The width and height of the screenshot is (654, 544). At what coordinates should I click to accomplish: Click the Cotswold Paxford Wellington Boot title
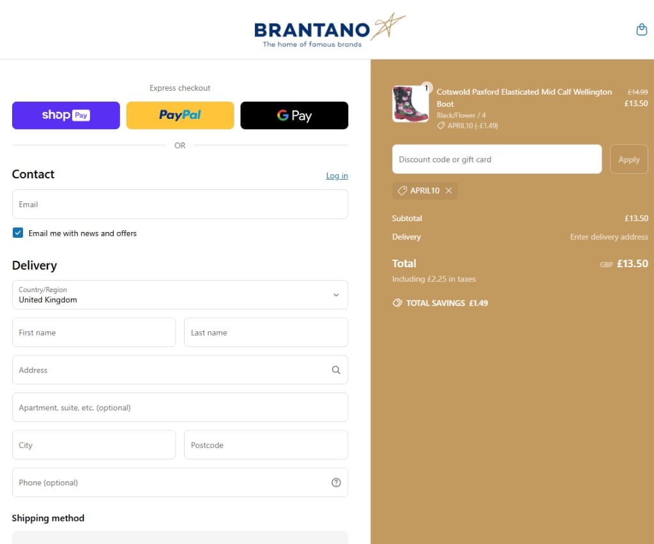(524, 98)
